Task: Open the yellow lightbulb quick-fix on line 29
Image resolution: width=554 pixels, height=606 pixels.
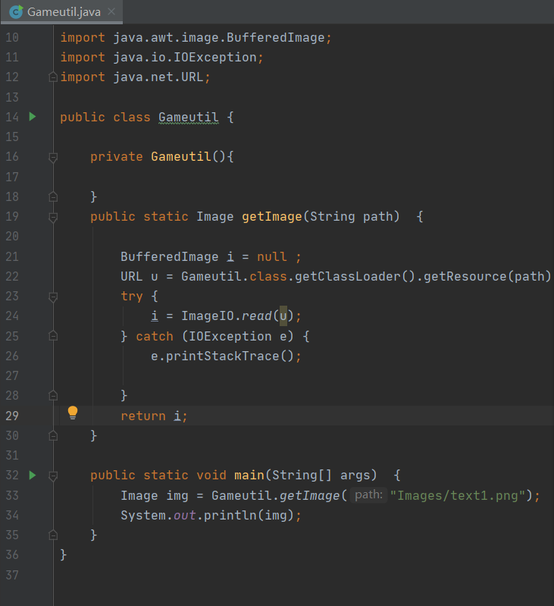Action: tap(73, 413)
